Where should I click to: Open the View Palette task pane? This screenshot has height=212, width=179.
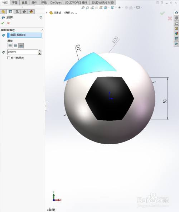click(176, 28)
